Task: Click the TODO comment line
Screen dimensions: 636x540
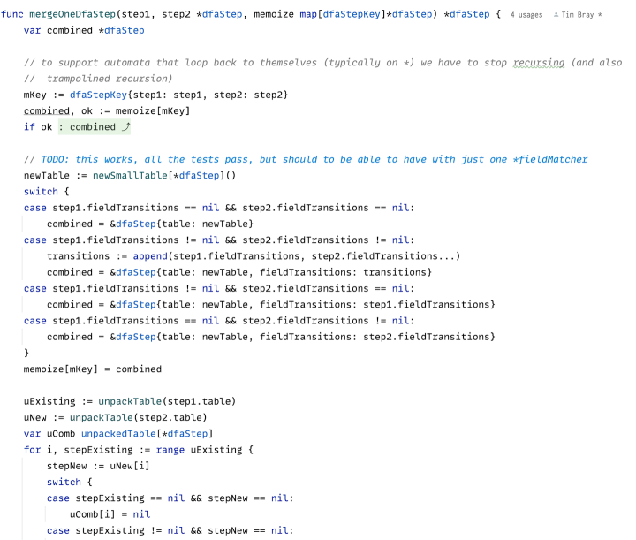Action: click(306, 159)
